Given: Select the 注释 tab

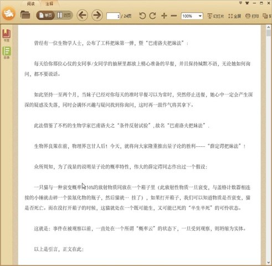Looking at the screenshot, I should click(49, 3).
